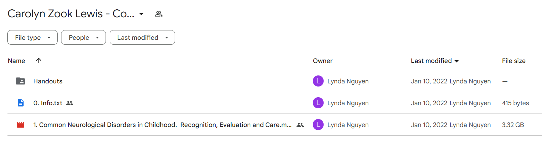
Task: Open the Last modified column sort menu
Action: point(435,61)
